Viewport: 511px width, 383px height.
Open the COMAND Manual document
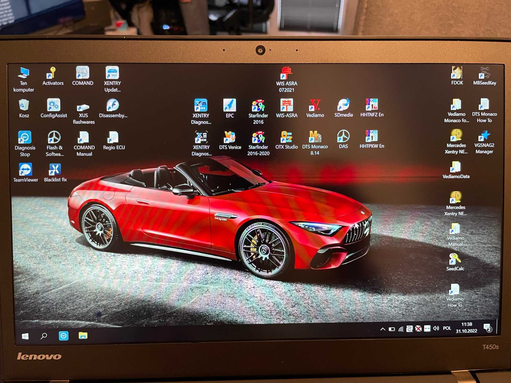pos(84,144)
